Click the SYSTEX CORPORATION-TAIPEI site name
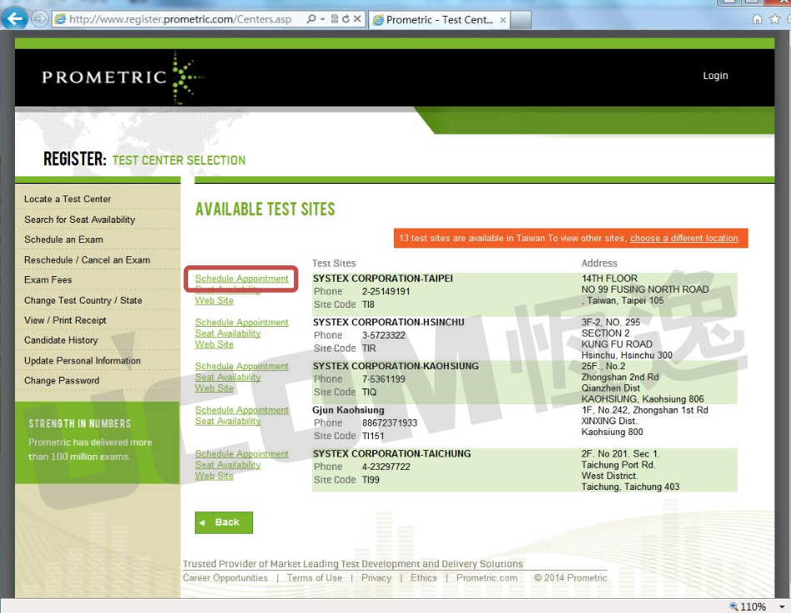Screen dimensions: 791x613 [x=383, y=279]
